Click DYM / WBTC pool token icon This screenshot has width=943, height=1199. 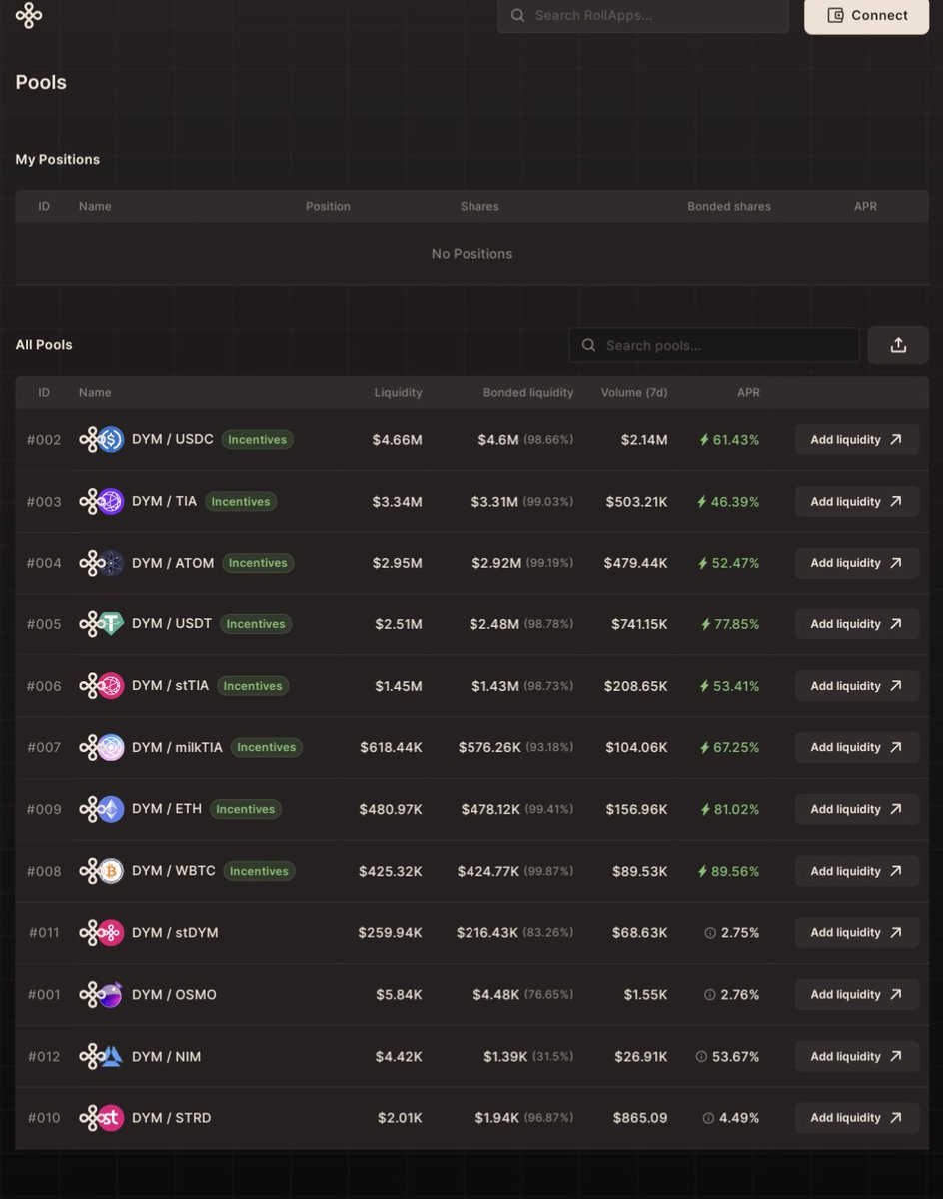pos(102,871)
